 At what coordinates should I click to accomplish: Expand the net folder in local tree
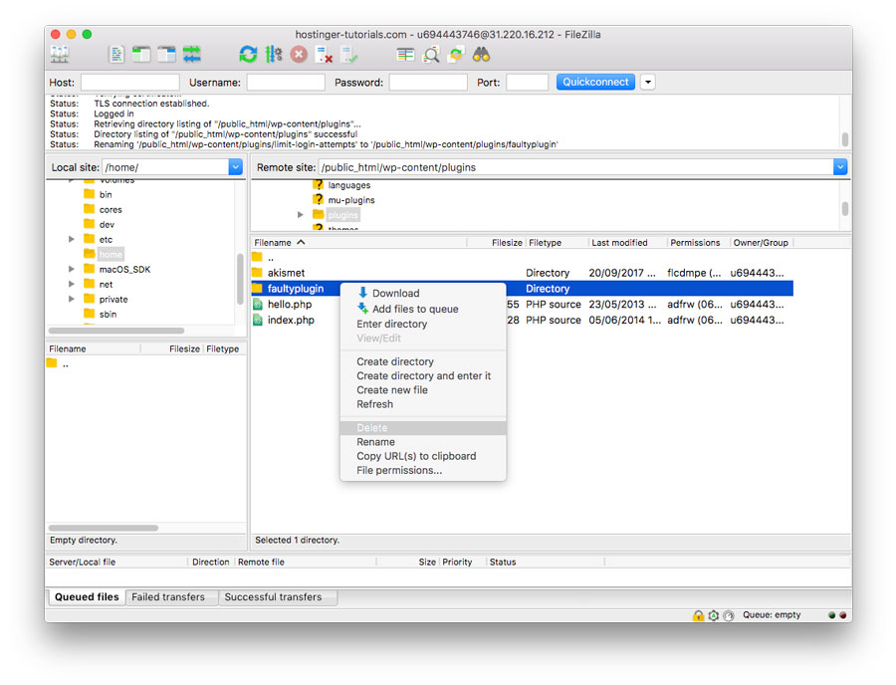72,284
